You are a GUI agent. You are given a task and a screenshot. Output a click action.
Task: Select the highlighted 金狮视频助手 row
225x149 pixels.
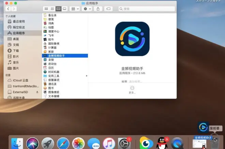click(x=65, y=56)
